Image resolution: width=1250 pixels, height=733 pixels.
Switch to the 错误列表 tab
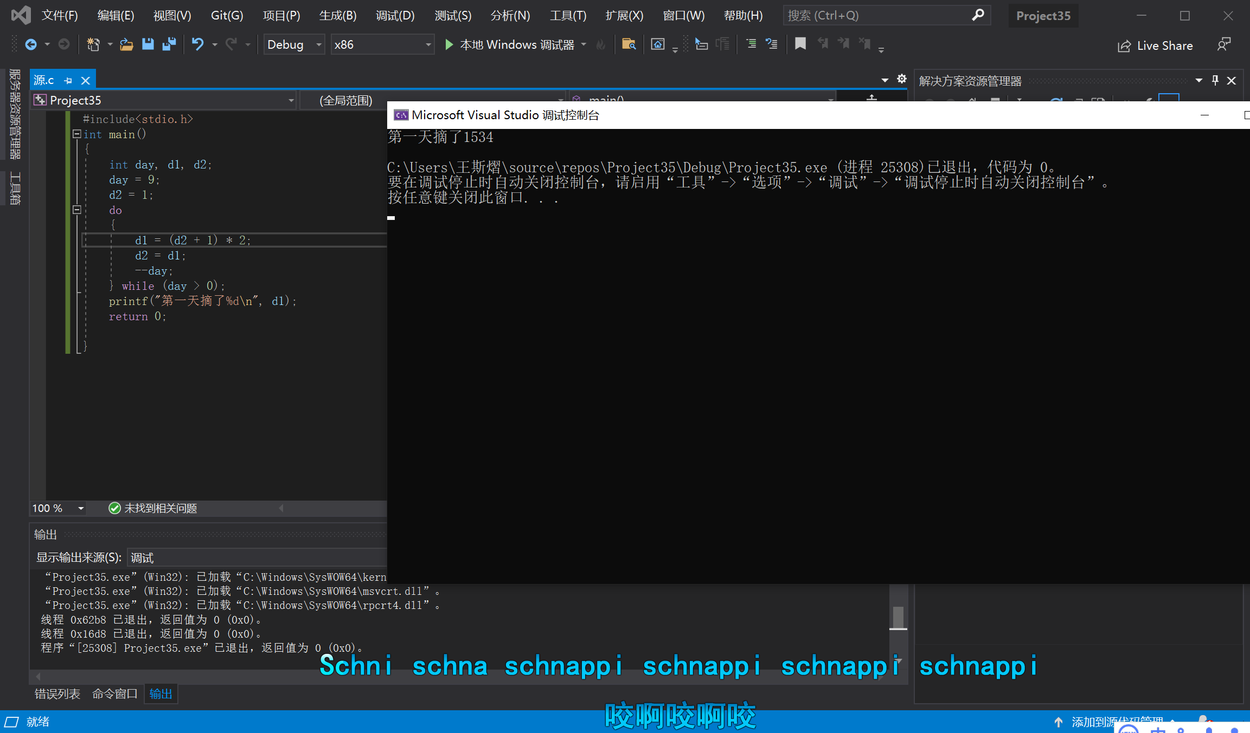click(x=57, y=693)
